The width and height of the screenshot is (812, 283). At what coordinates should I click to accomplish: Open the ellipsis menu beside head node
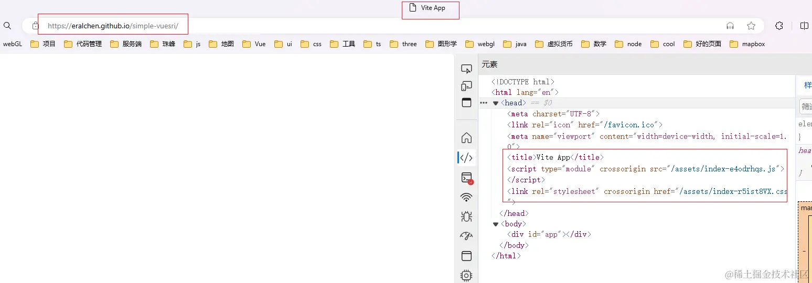(484, 103)
